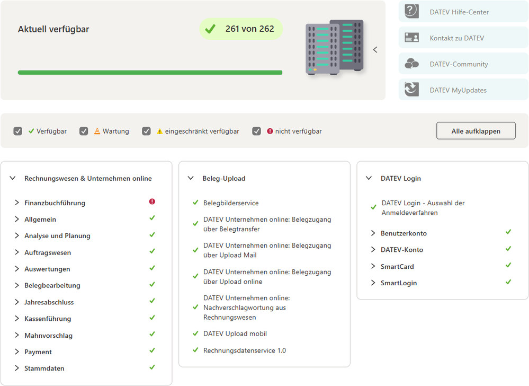
Task: Click the green availability progress bar
Action: pos(150,73)
